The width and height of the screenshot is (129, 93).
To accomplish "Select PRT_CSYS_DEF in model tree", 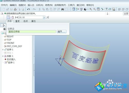I will click(x=13, y=46).
